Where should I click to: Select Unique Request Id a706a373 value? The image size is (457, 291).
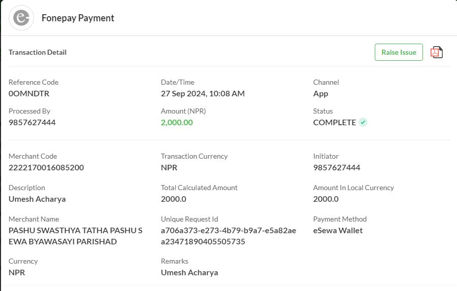coord(228,236)
